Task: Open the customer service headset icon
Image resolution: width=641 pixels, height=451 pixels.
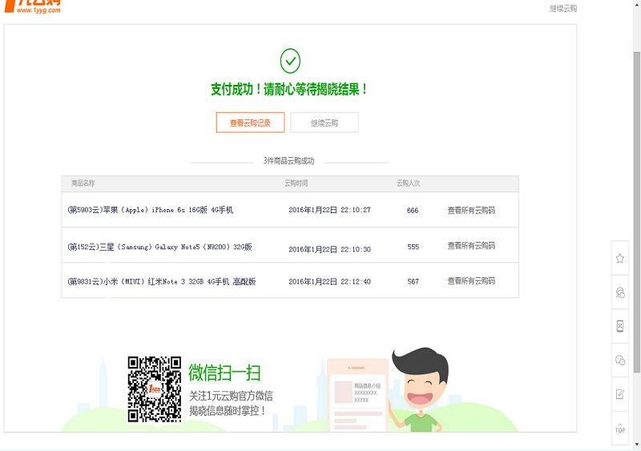Action: pos(619,292)
